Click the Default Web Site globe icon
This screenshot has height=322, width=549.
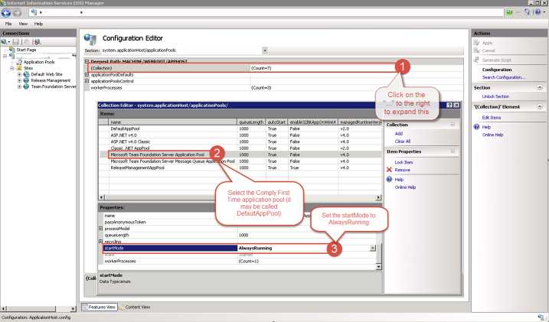(x=28, y=74)
